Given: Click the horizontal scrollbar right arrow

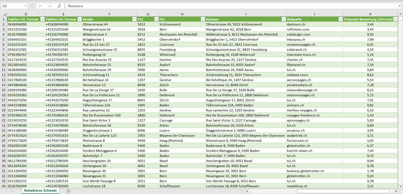Looking at the screenshot, I should tap(395, 191).
